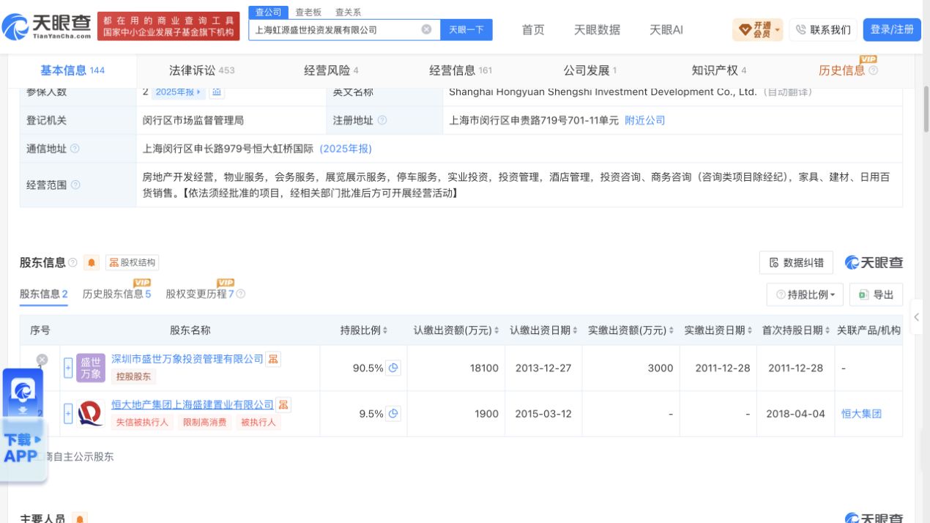
Task: Switch to the 查关系 search tab
Action: (348, 12)
